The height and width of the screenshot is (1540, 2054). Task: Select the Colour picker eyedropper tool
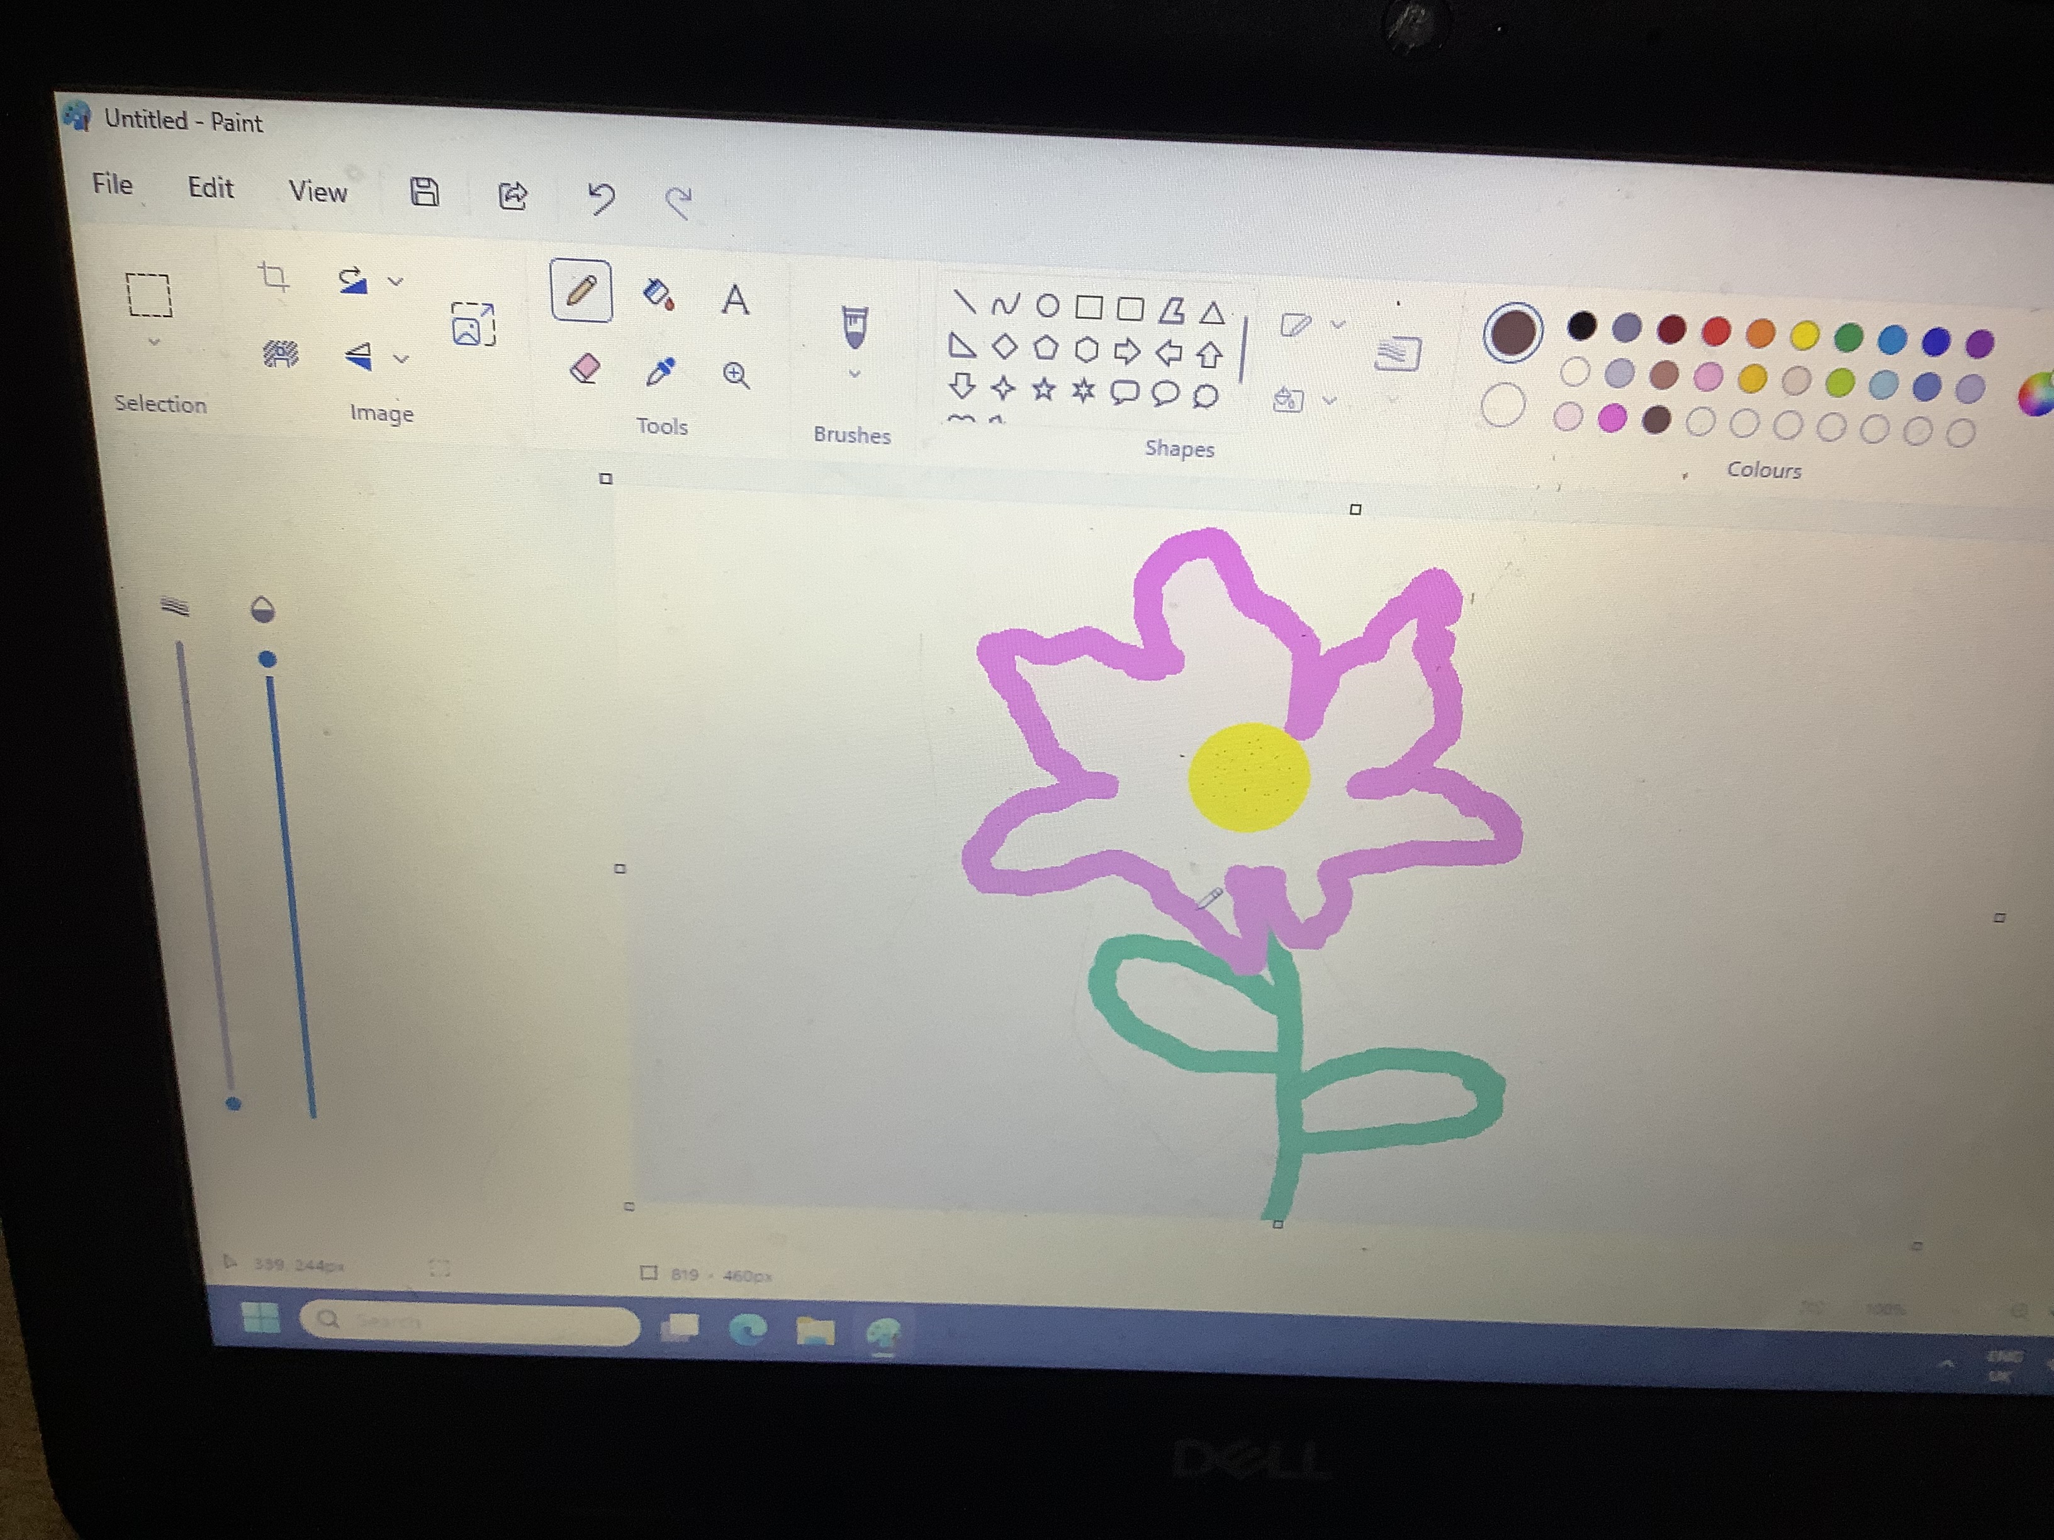tap(660, 371)
